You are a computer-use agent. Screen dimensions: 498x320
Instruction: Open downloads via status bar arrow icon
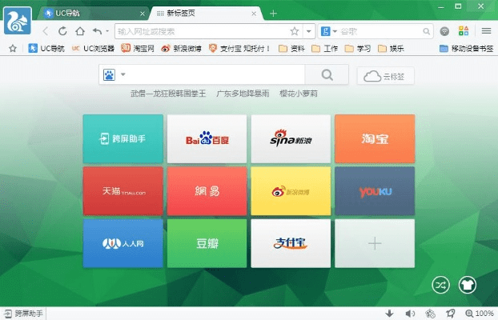pyautogui.click(x=389, y=314)
